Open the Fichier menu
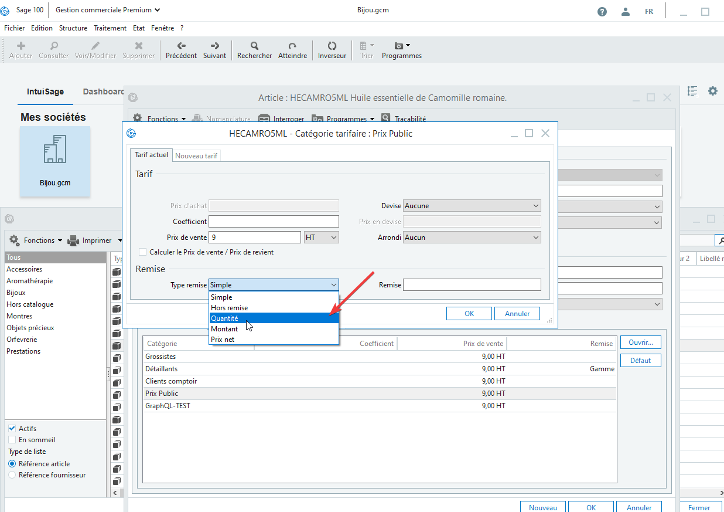The height and width of the screenshot is (512, 724). (15, 28)
